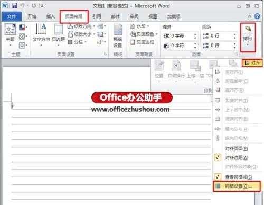Open 网格设置(G)... grid settings
This screenshot has height=205, width=264.
(237, 186)
